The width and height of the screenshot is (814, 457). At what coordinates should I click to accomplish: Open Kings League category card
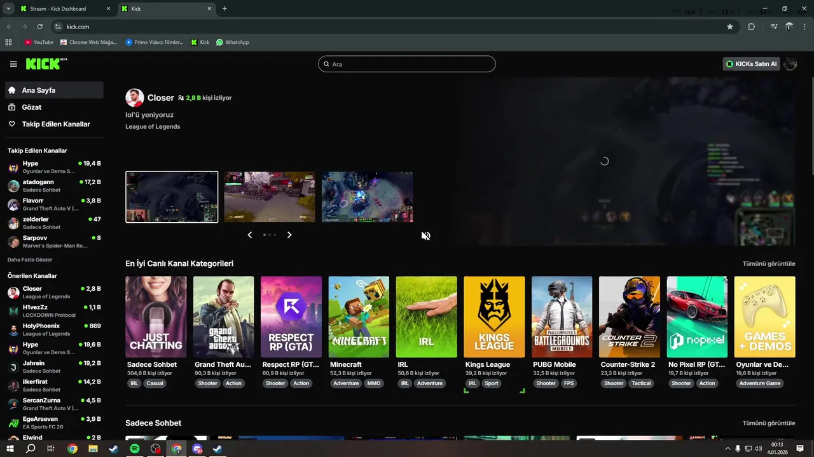pyautogui.click(x=494, y=317)
